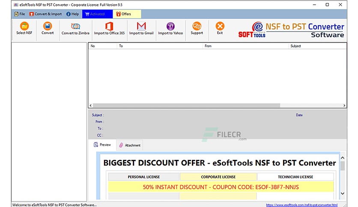Start Import to Office 365
Viewport: 358px width, 207px height.
[x=109, y=29]
